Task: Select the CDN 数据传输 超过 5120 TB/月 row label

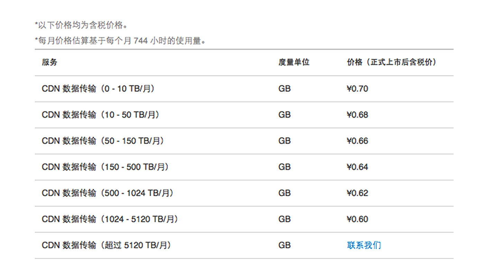Action: pyautogui.click(x=106, y=245)
